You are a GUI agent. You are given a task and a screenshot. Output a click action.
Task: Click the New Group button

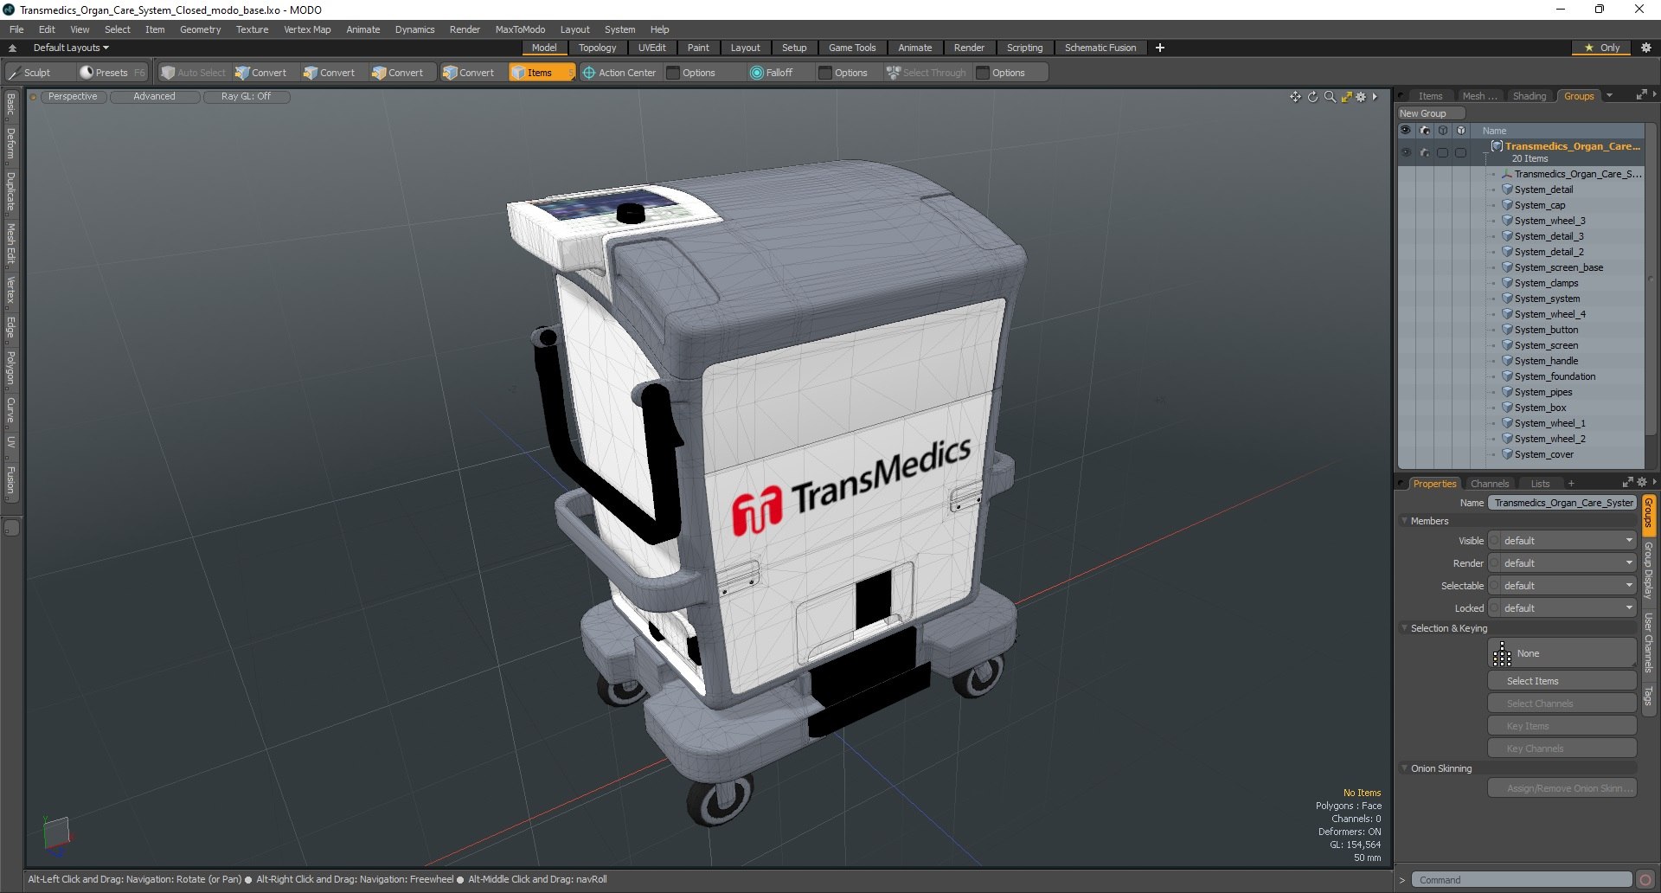[x=1431, y=113]
